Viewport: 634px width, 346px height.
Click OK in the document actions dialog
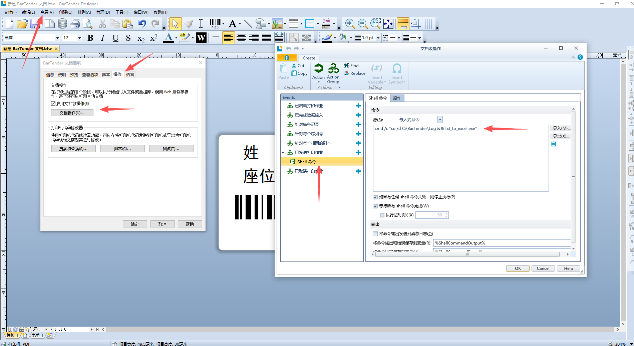point(518,268)
